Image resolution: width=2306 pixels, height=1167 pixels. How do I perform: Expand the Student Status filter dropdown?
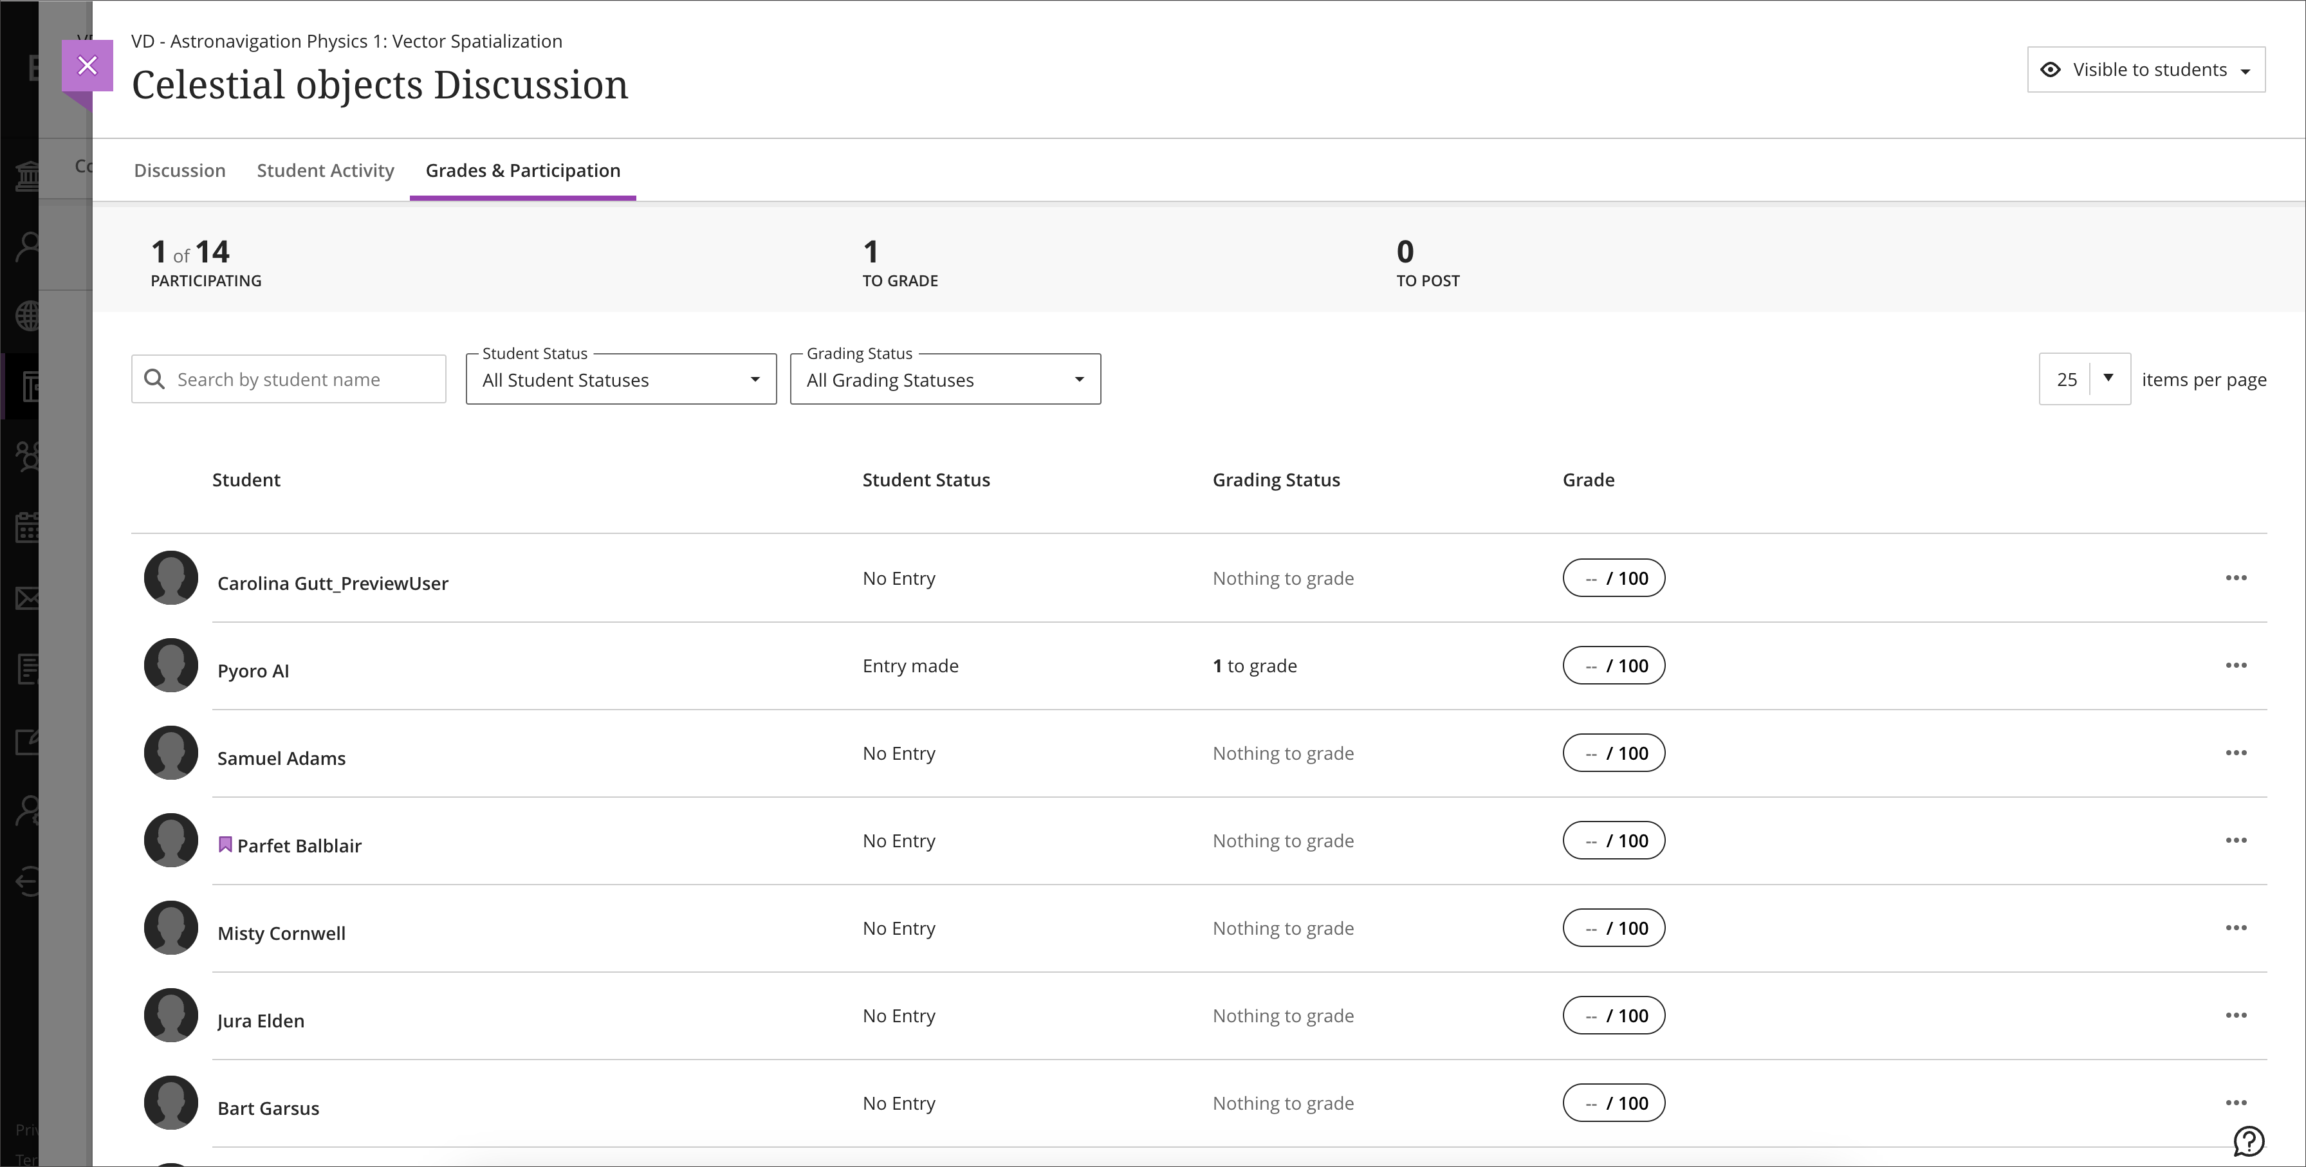click(x=620, y=380)
